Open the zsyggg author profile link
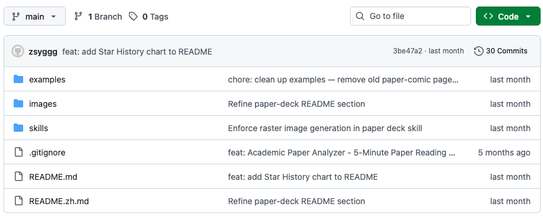The image size is (543, 216). click(x=43, y=52)
